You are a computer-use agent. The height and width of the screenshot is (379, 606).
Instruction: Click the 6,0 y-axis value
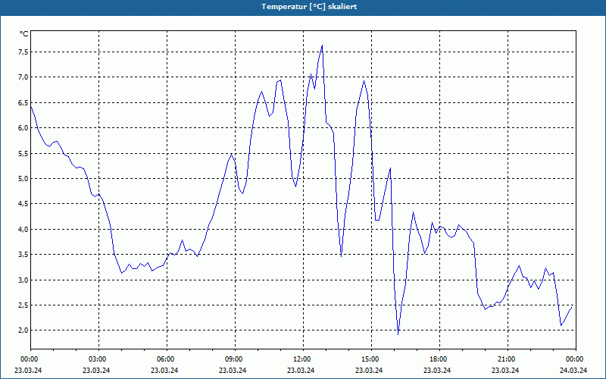23,127
